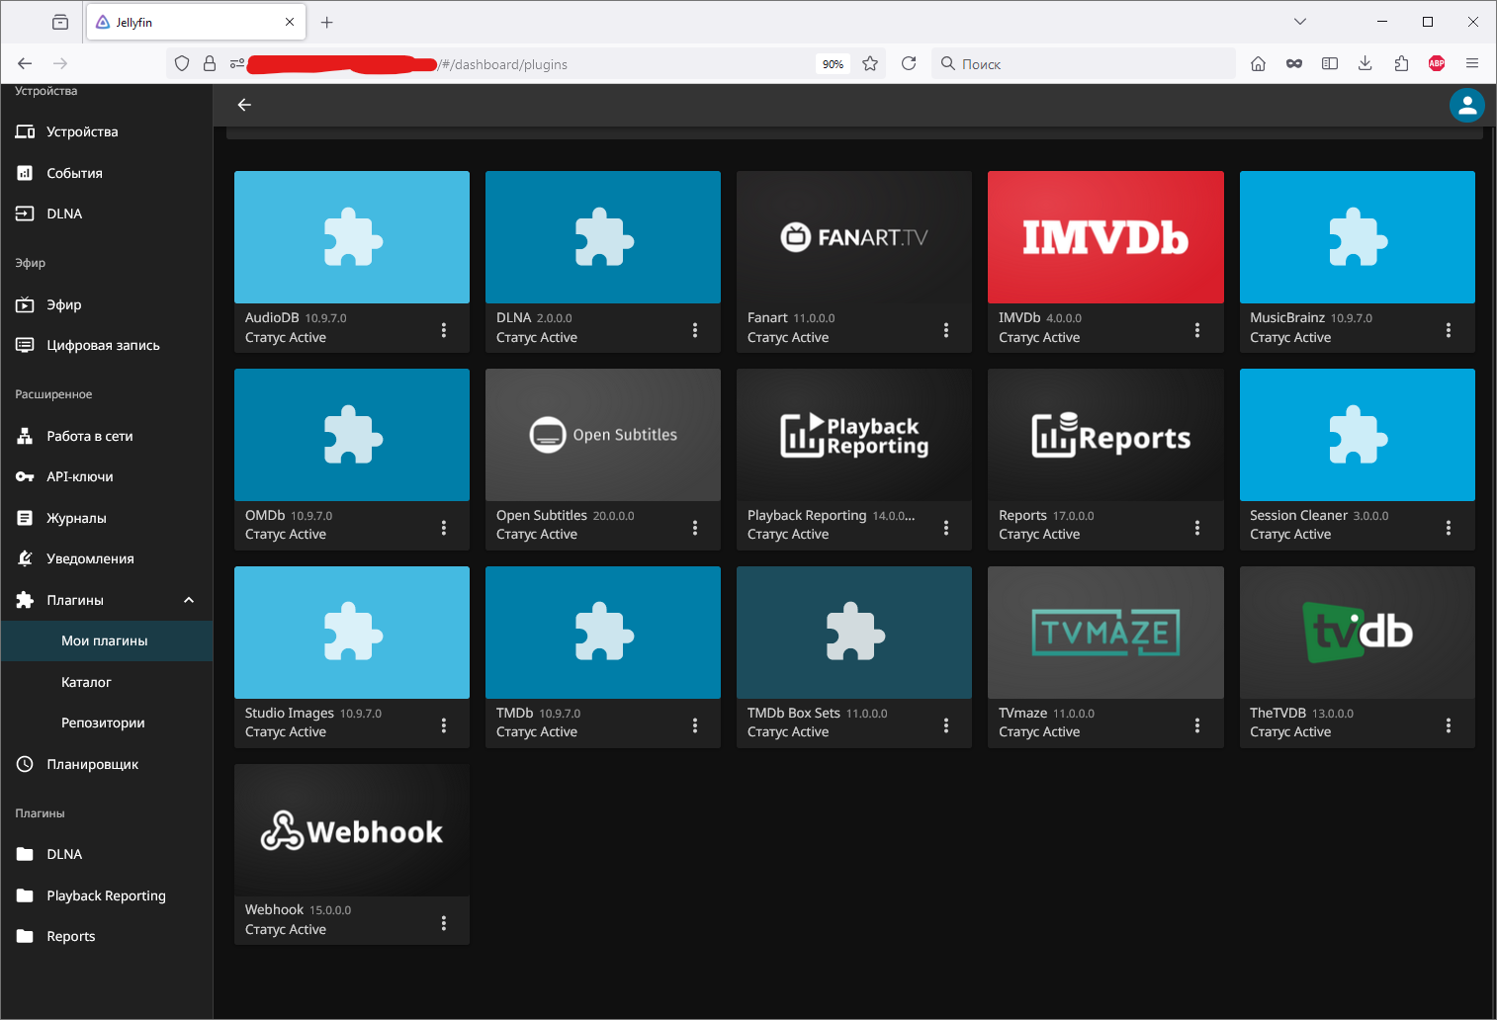Open the browser hamburger application menu
This screenshot has width=1497, height=1020.
coord(1472,63)
